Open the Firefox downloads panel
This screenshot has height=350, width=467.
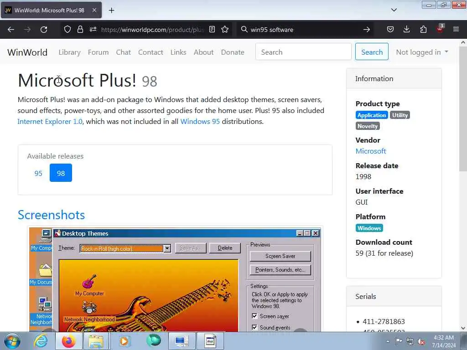coord(406,29)
